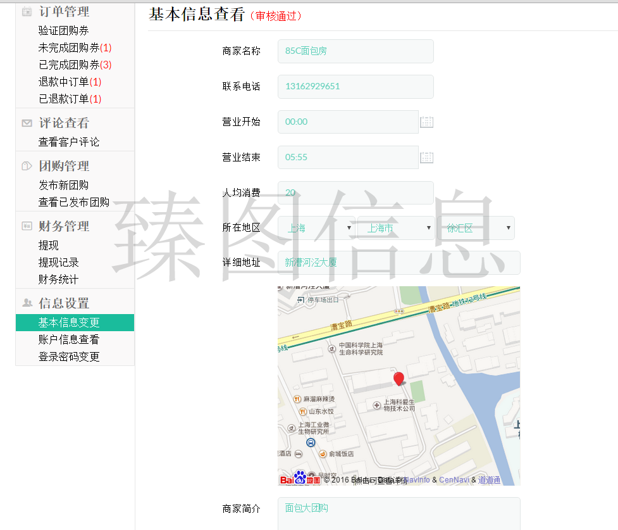Click the 人均消费 field showing 20
This screenshot has width=618, height=530.
pos(355,192)
